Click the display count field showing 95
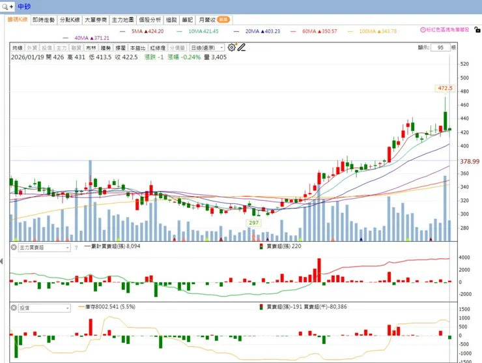This screenshot has height=363, width=482. 440,48
